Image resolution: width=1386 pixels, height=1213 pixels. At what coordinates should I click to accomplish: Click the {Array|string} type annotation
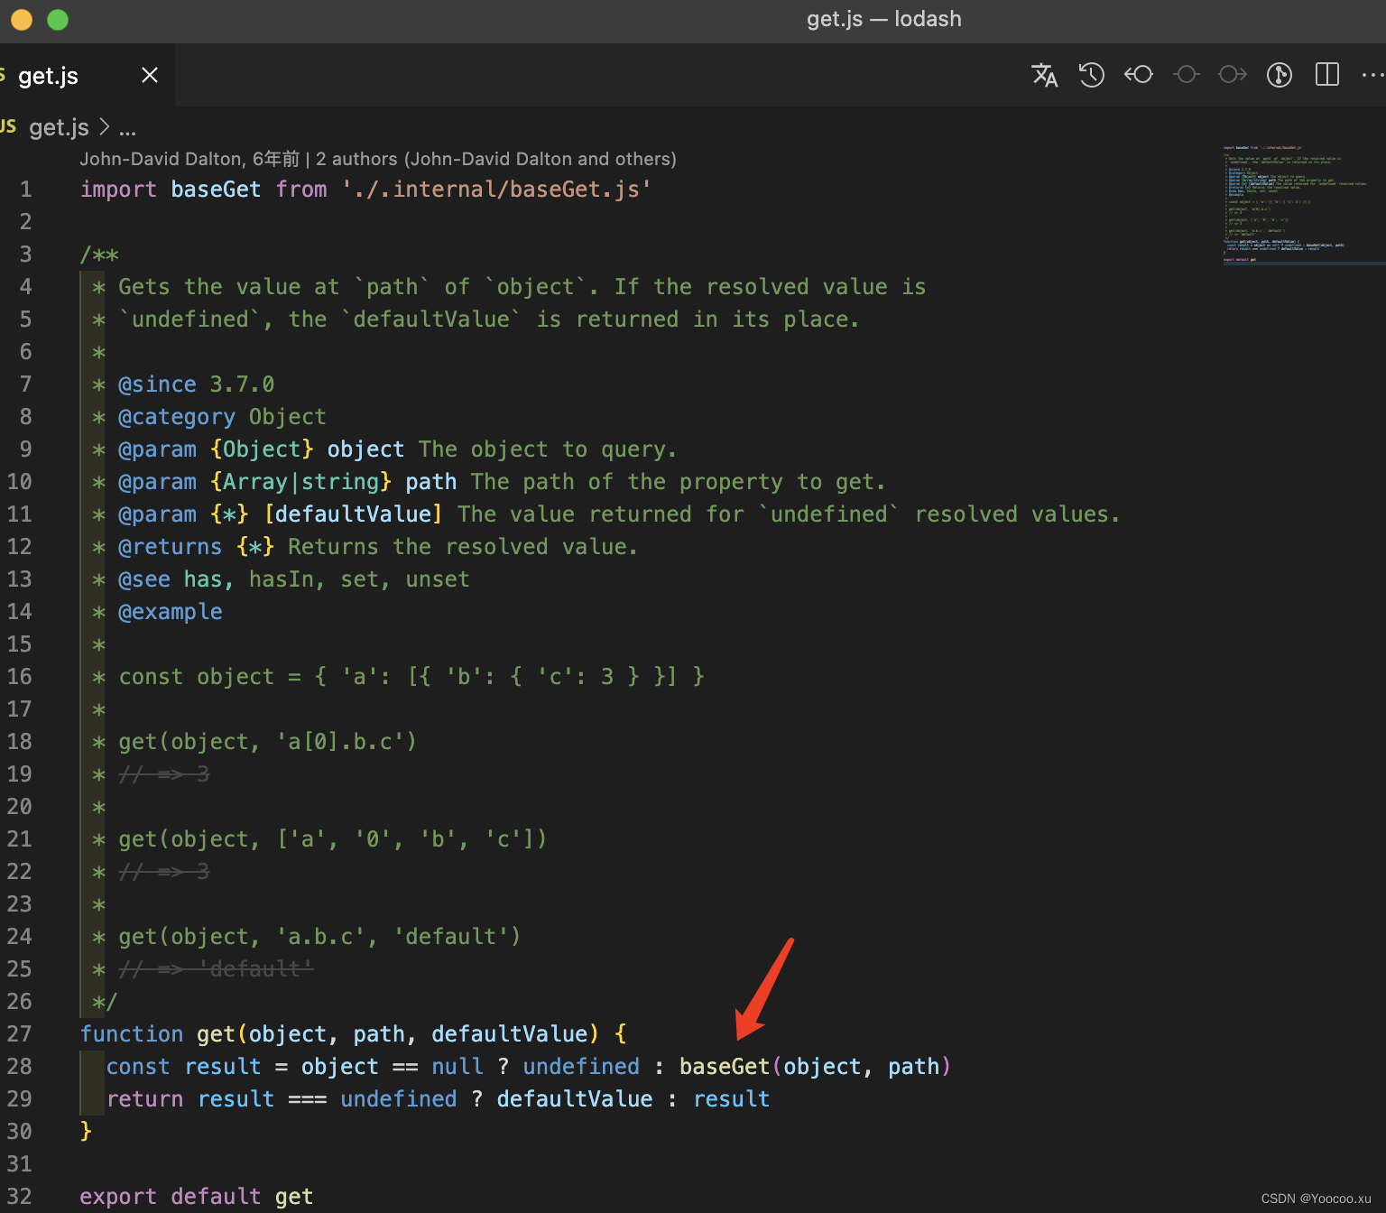[x=300, y=482]
